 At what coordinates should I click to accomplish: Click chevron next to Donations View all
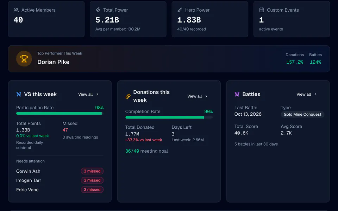206,96
